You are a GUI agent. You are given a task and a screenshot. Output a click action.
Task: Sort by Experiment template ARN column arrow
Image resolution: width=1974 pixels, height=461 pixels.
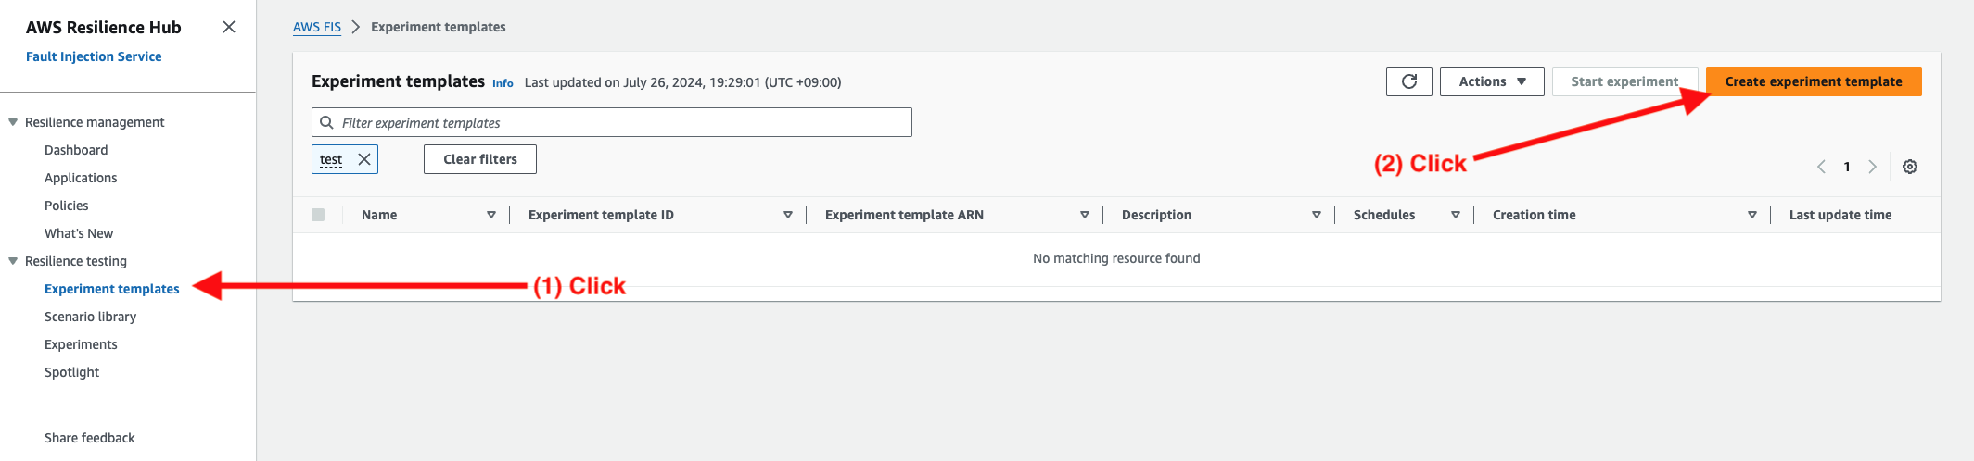pyautogui.click(x=1085, y=215)
